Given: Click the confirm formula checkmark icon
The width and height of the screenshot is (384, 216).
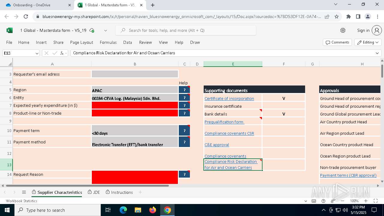Looking at the screenshot, I should (x=55, y=53).
